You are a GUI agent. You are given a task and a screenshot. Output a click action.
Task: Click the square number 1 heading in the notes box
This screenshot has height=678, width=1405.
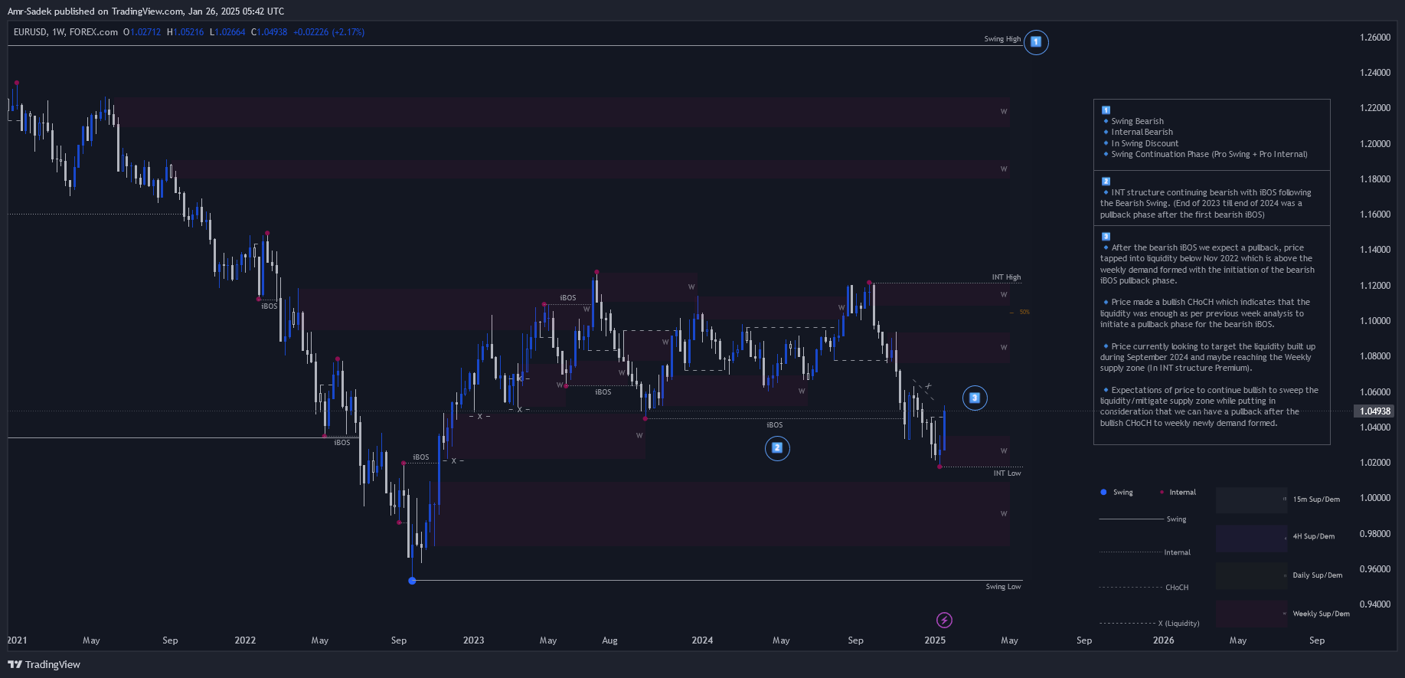coord(1106,110)
